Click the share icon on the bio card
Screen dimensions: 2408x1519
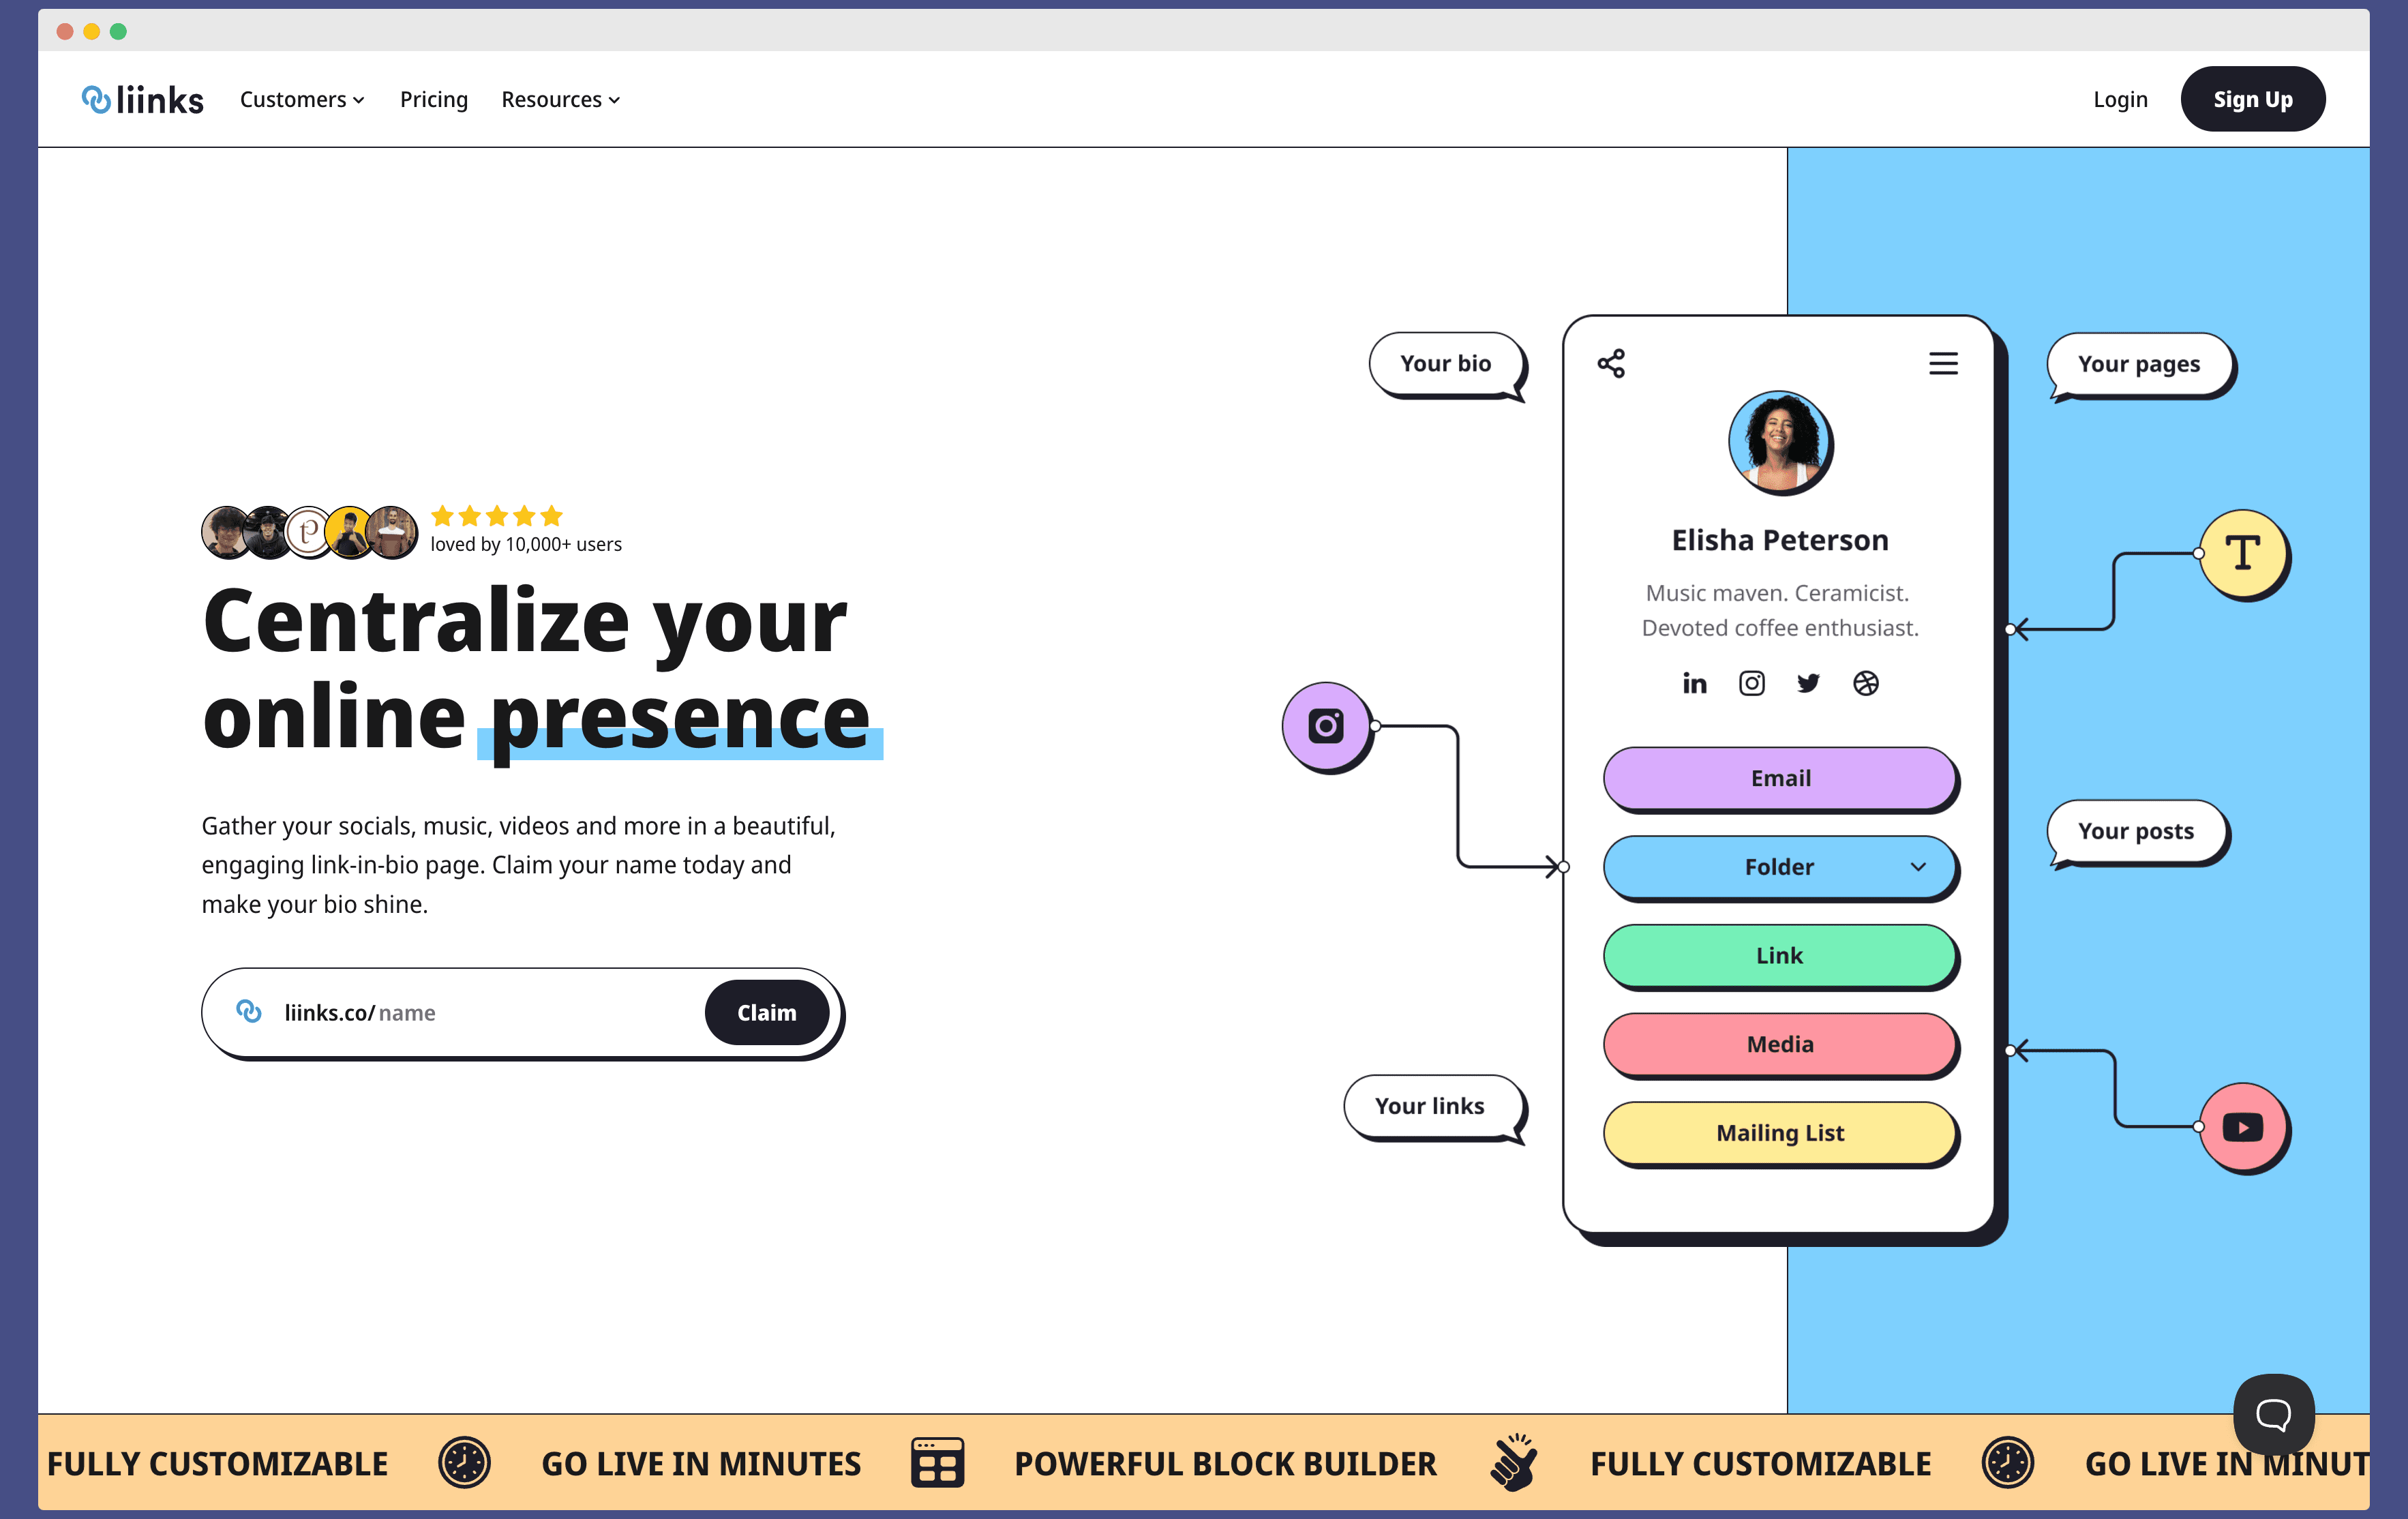(x=1610, y=362)
